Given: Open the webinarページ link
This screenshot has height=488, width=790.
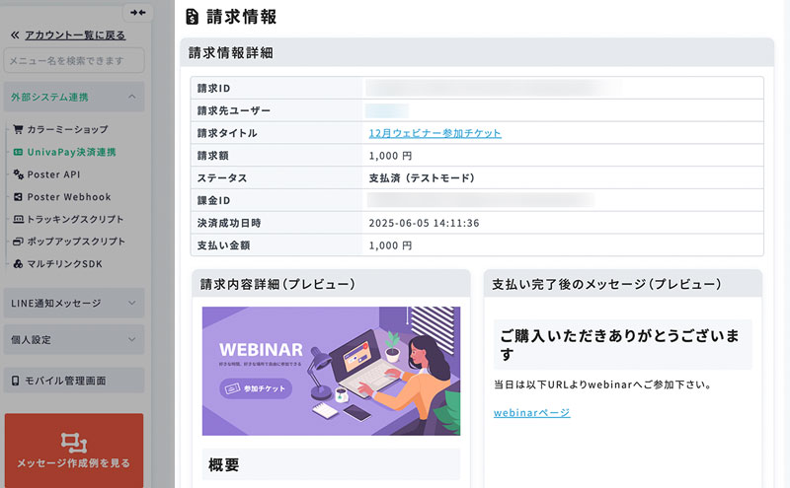Looking at the screenshot, I should point(531,412).
